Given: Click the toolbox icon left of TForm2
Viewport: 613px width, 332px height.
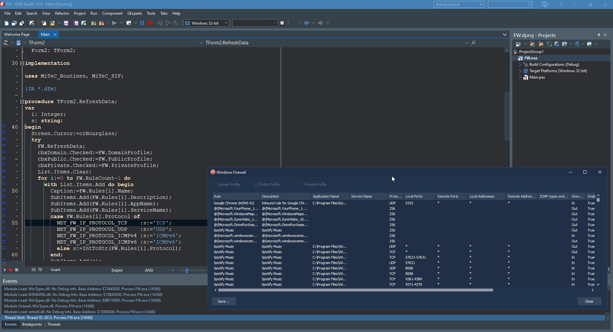Looking at the screenshot, I should [x=6, y=43].
